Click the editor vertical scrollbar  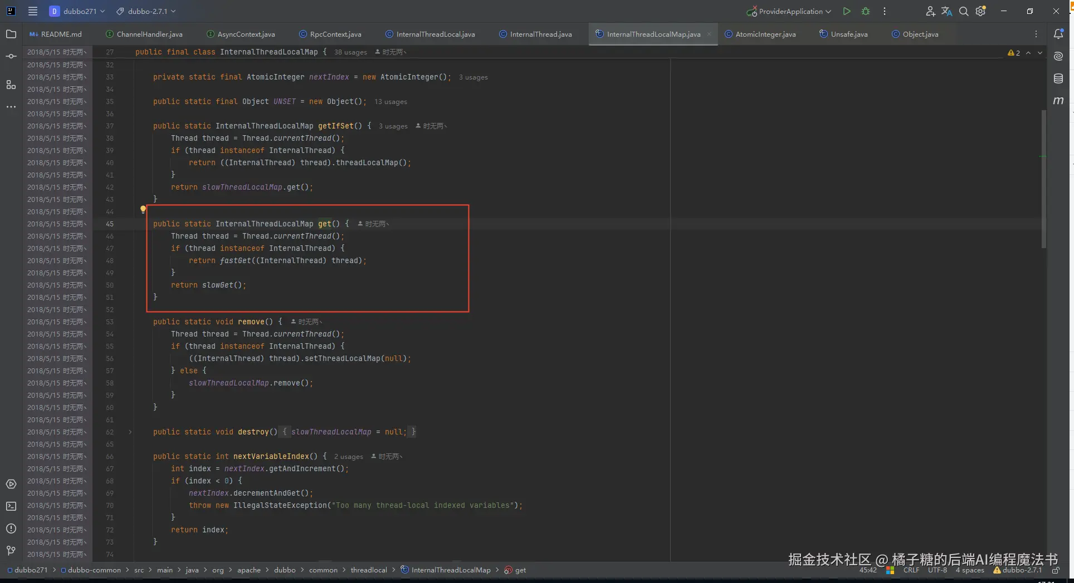(1043, 178)
